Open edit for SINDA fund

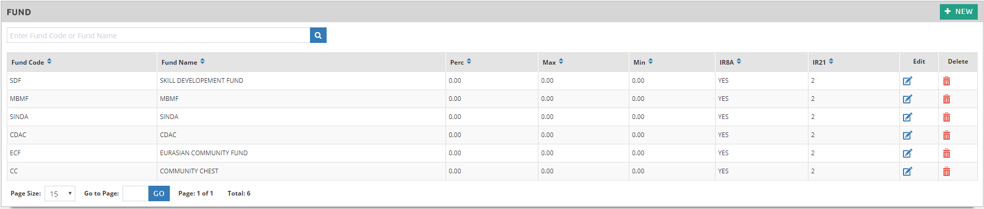tap(907, 117)
